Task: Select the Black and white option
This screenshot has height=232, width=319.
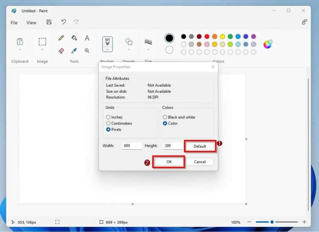Action: pyautogui.click(x=165, y=117)
